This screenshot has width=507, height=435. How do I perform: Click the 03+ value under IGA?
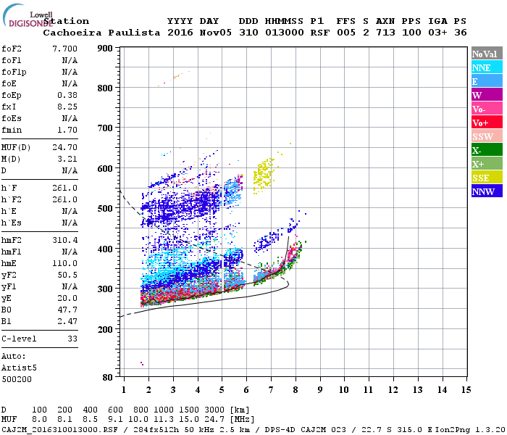(x=437, y=33)
